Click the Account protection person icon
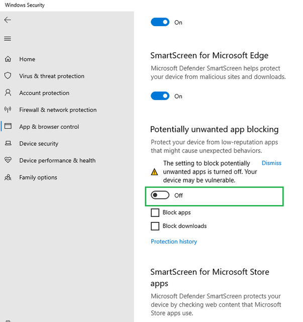 pos(8,93)
